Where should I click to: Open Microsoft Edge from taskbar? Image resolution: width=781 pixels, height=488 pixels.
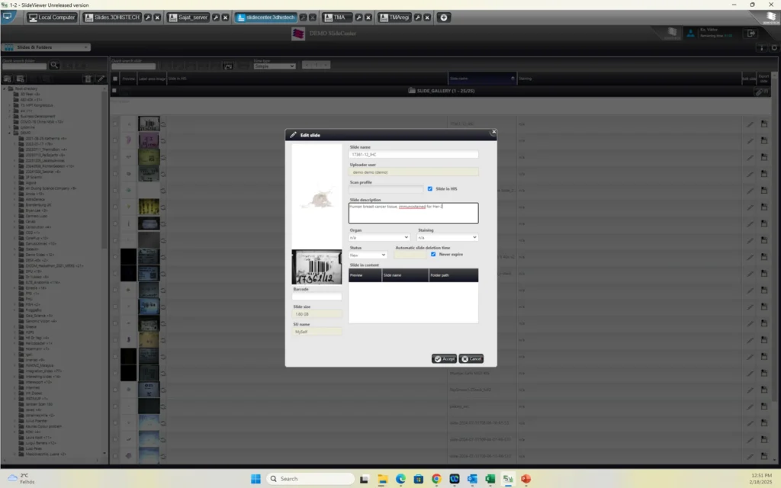(x=400, y=479)
